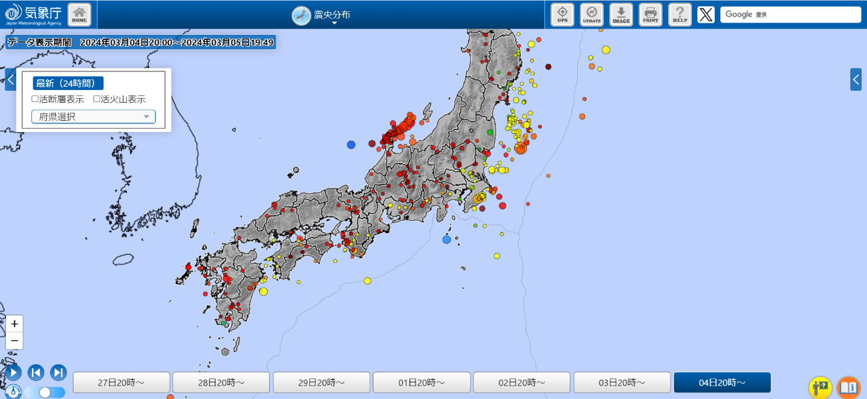Viewport: 867px width, 399px height.
Task: Select the 29日20時～ time period
Action: pos(321,383)
